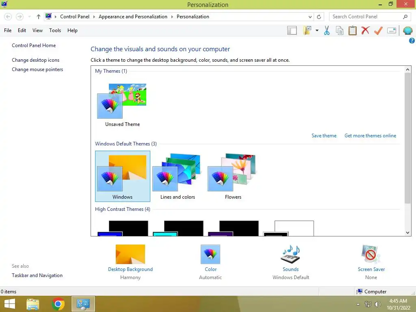Click the Copy toolbar icon

pyautogui.click(x=340, y=30)
